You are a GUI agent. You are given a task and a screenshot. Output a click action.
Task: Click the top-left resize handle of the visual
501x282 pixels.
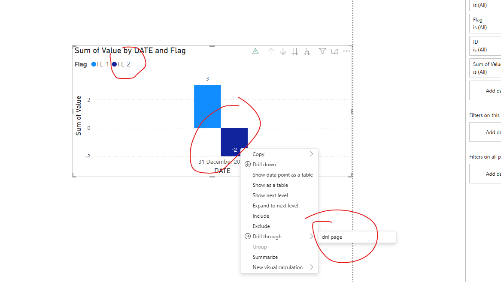click(x=73, y=47)
